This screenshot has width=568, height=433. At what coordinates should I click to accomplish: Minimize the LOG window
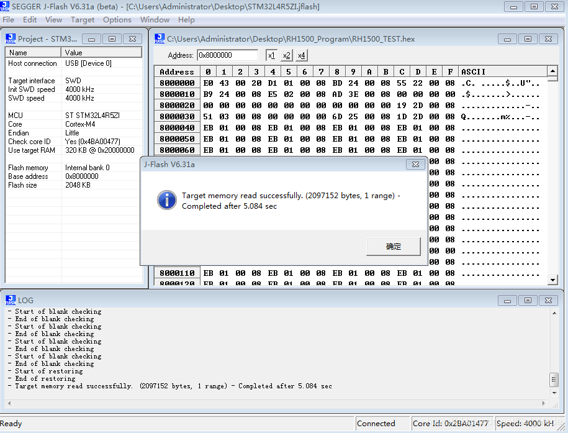[x=508, y=300]
